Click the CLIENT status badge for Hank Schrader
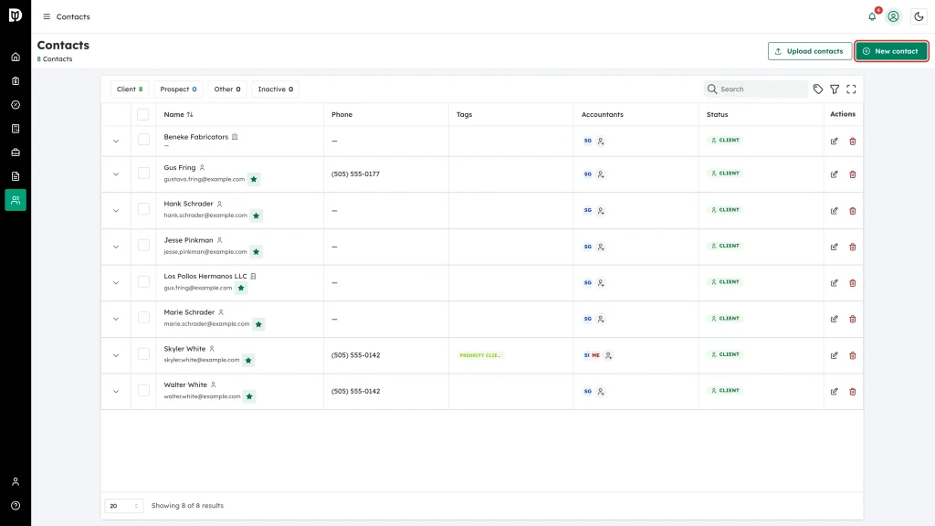Screen dimensions: 935x526 726,210
